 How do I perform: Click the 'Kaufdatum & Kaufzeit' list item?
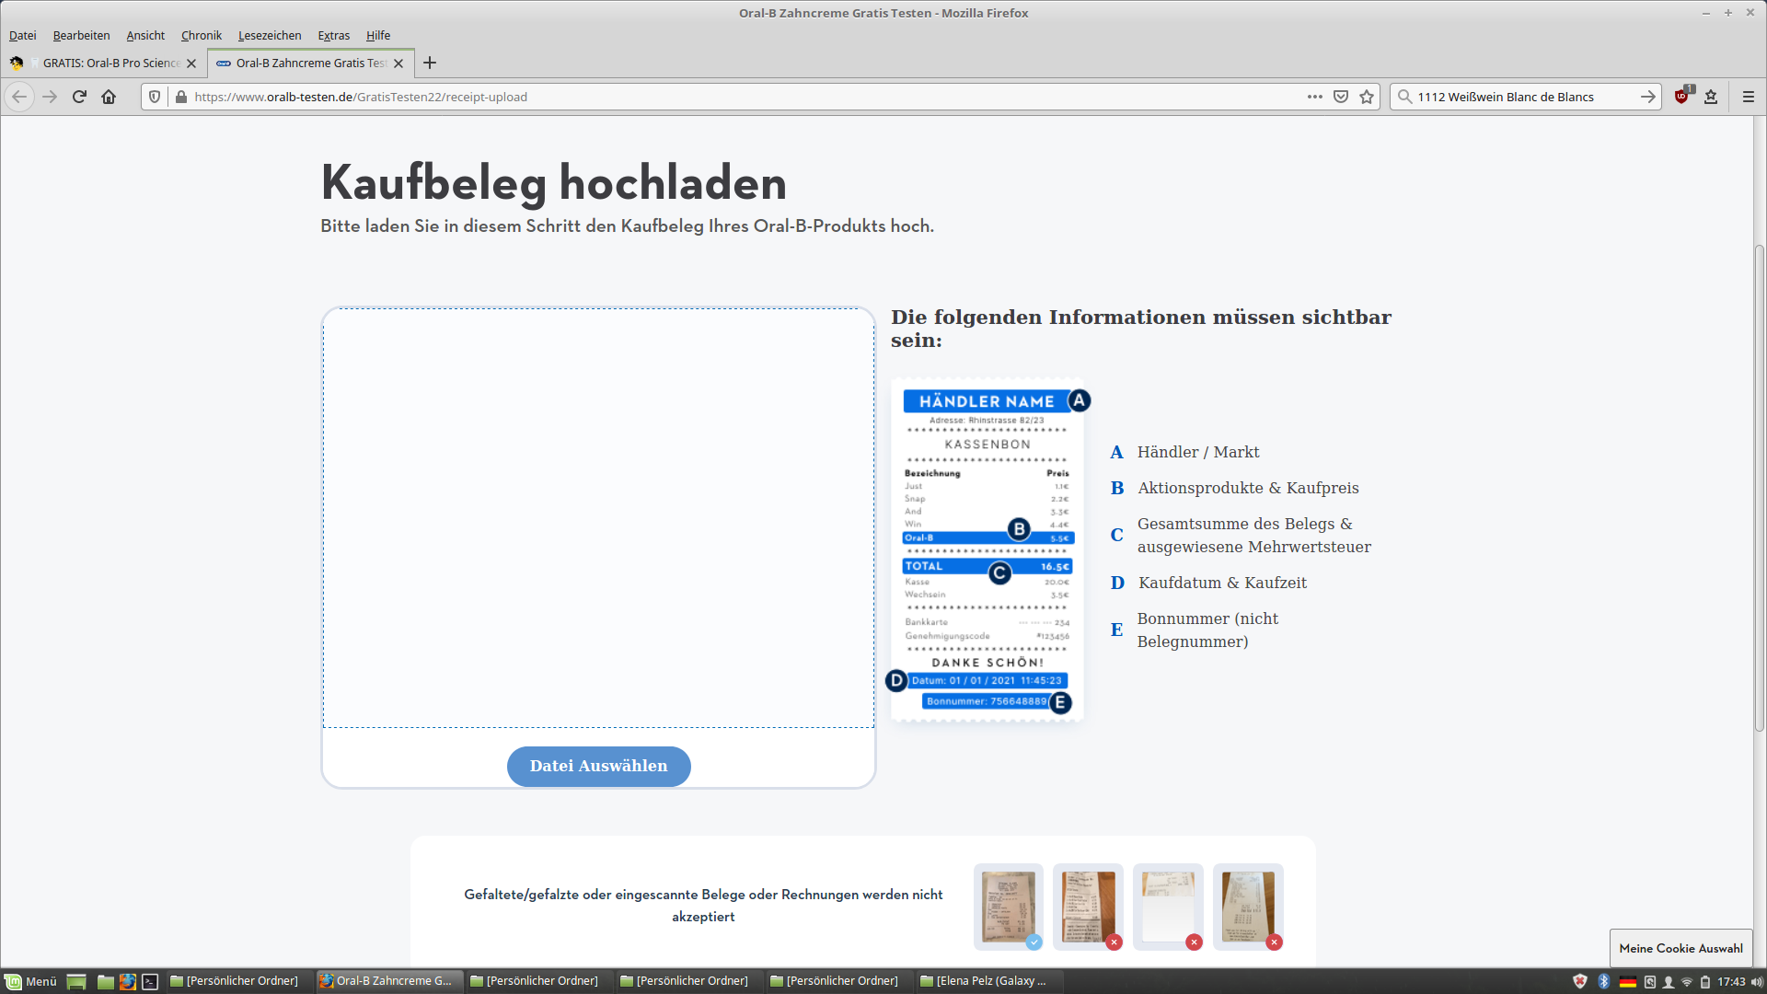click(1222, 583)
